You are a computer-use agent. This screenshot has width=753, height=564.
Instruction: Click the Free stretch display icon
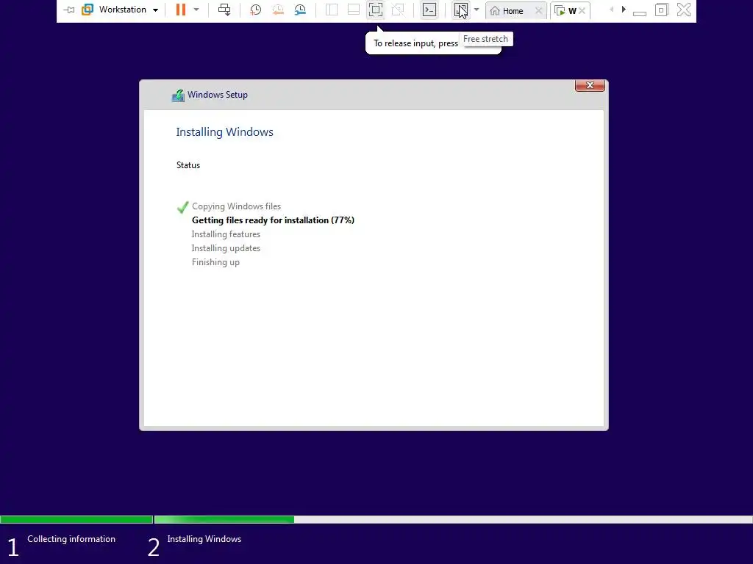(460, 10)
